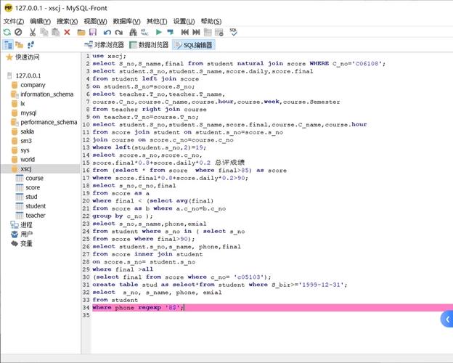
Task: Open the 搜索(X) menu
Action: [x=67, y=21]
